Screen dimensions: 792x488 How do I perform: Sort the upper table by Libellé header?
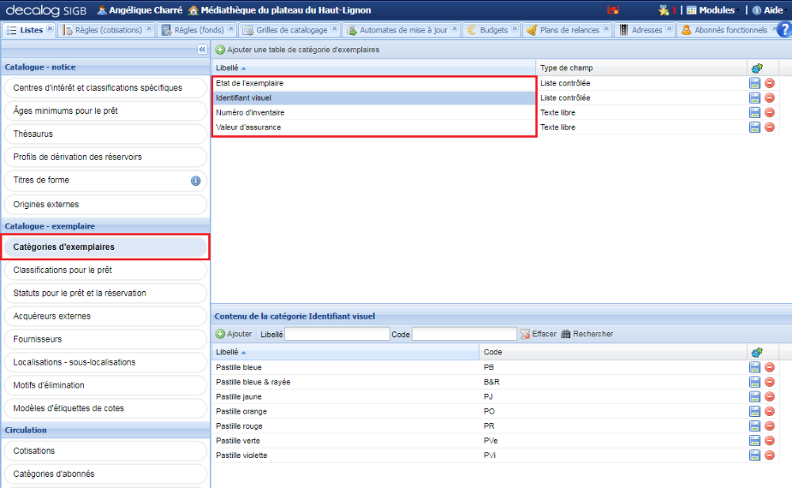pyautogui.click(x=227, y=68)
